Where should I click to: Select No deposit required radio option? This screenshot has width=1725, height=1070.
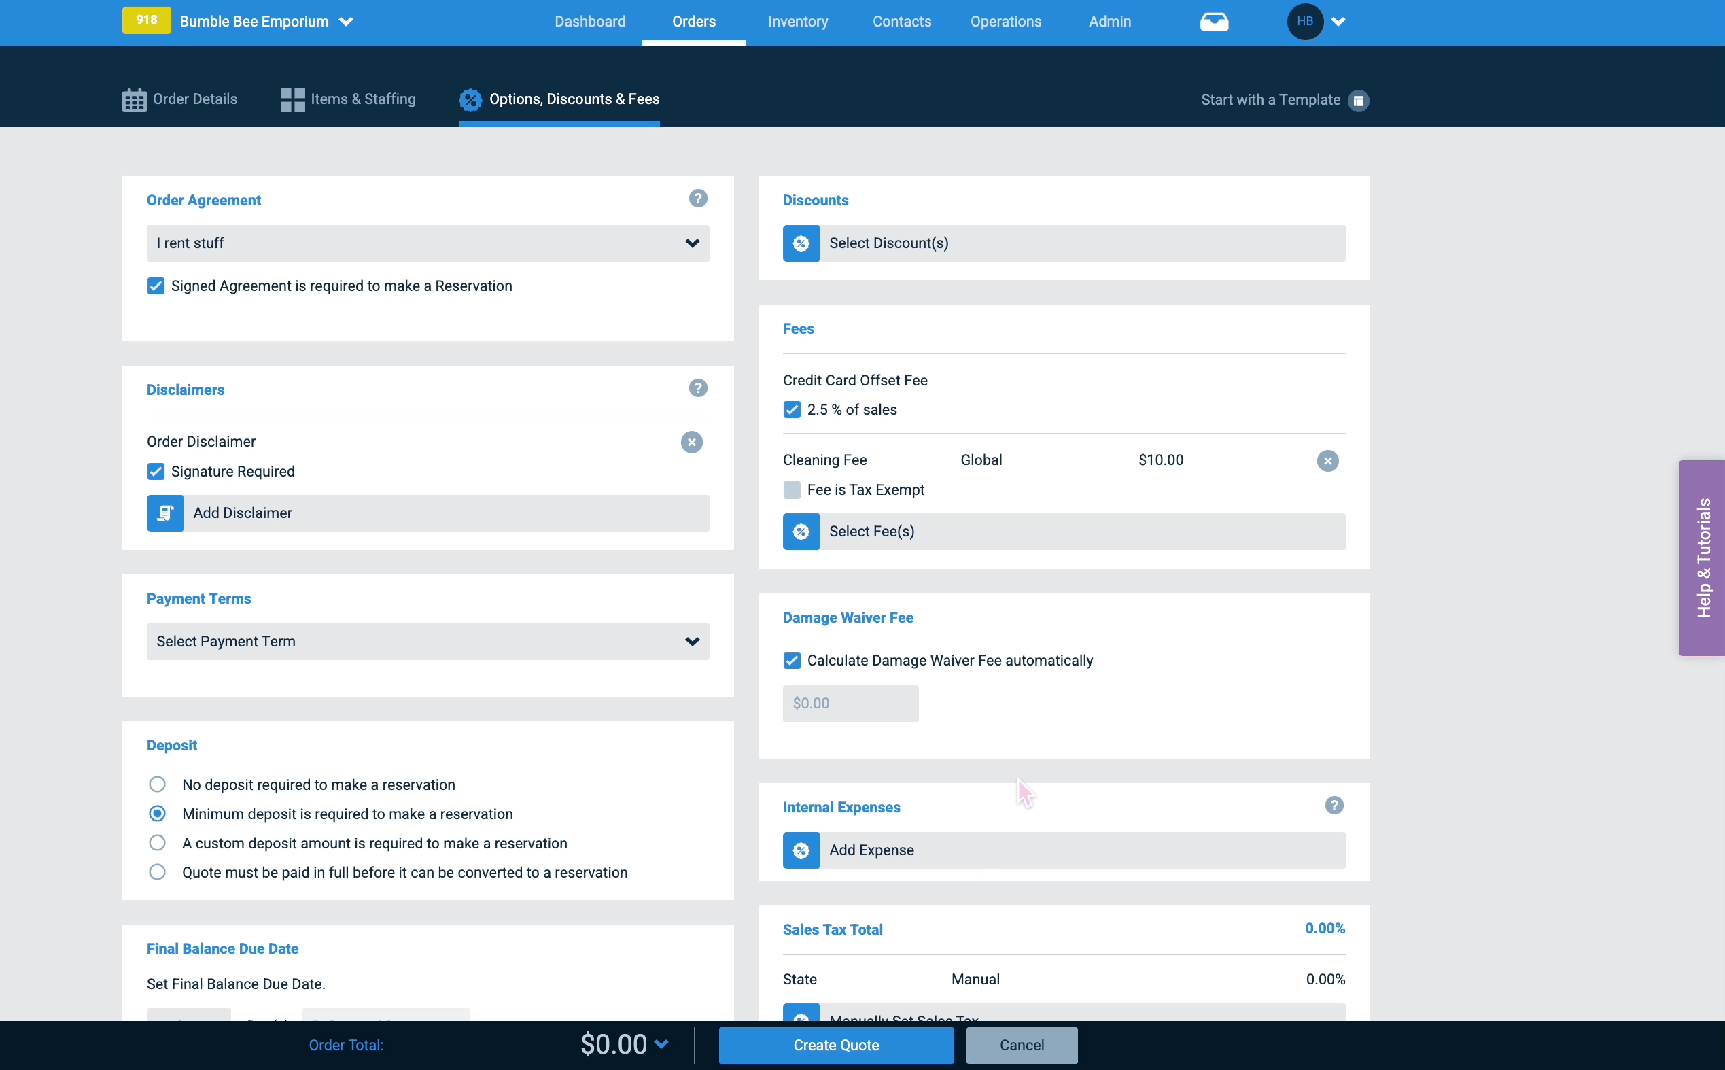click(157, 784)
